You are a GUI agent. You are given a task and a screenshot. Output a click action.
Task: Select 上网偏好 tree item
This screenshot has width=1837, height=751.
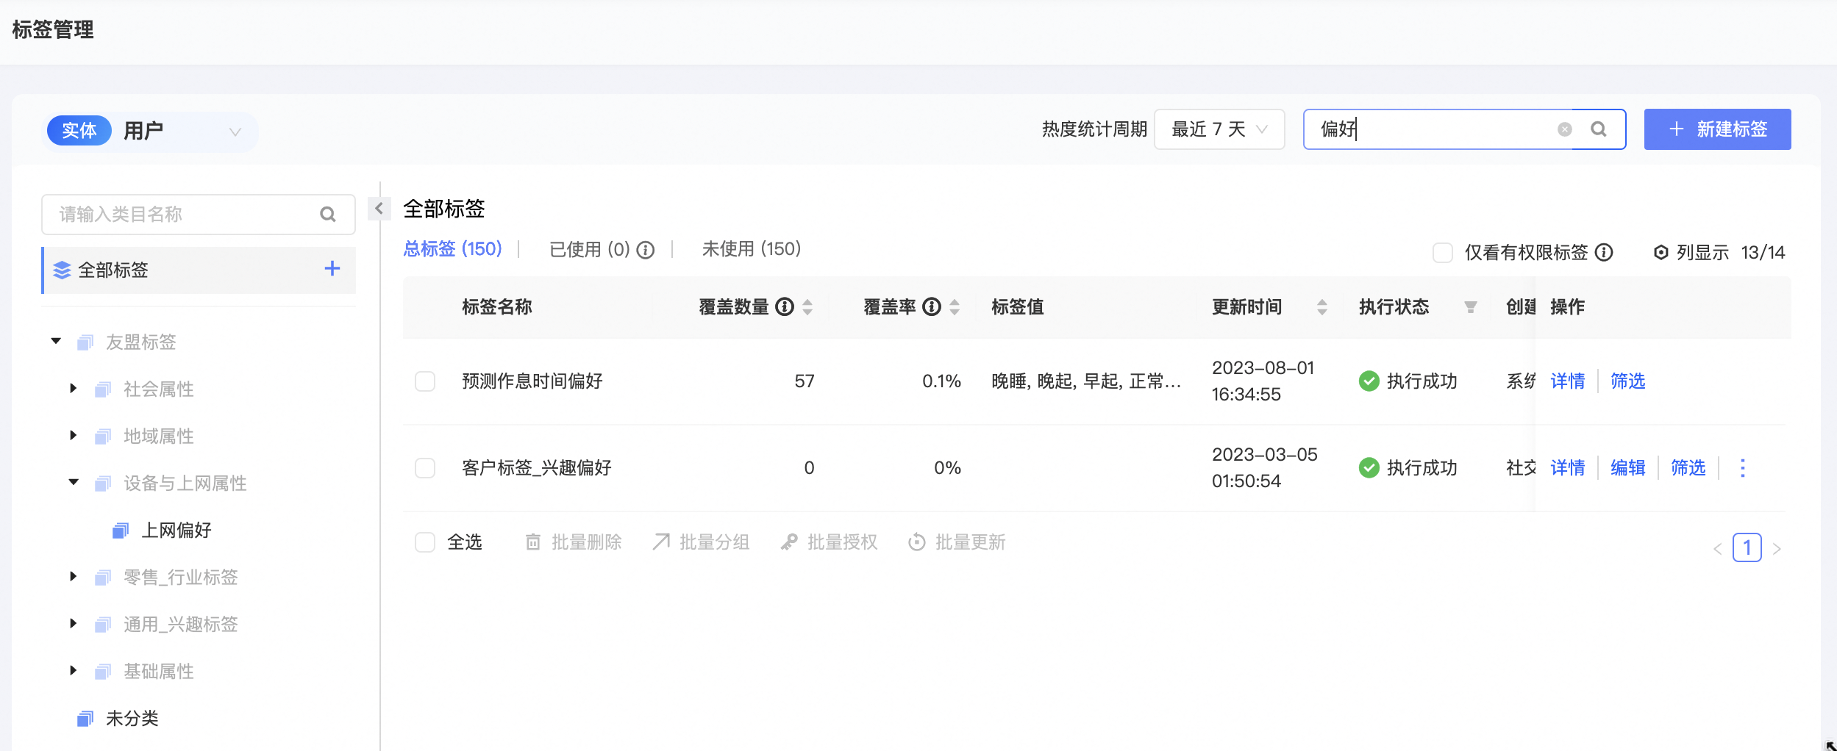point(176,530)
